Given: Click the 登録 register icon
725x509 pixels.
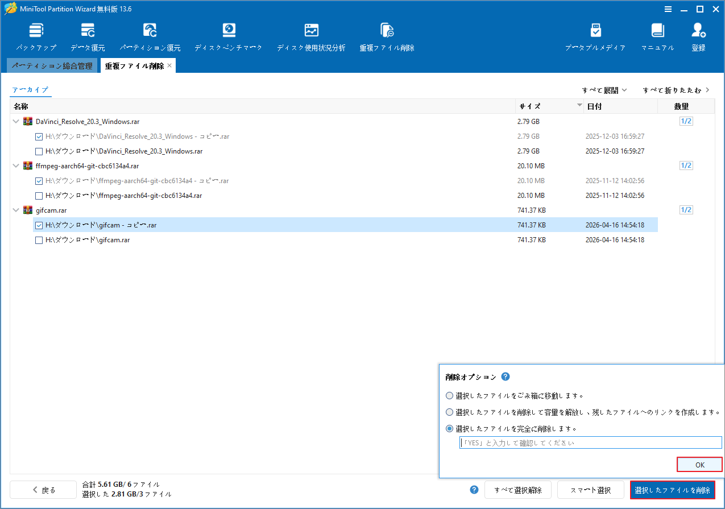Looking at the screenshot, I should [x=698, y=38].
